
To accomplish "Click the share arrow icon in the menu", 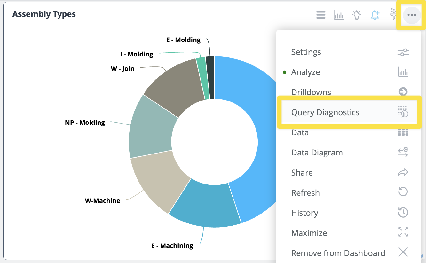I will tap(403, 172).
